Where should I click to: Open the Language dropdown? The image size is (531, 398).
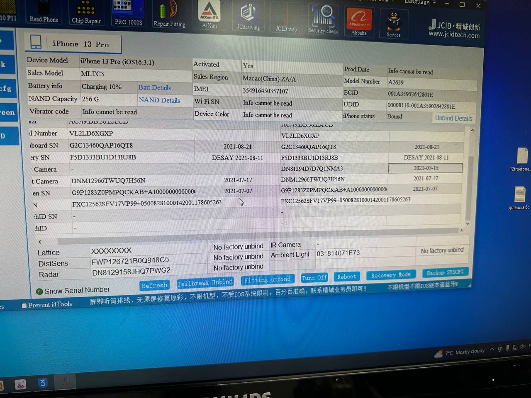420,2
